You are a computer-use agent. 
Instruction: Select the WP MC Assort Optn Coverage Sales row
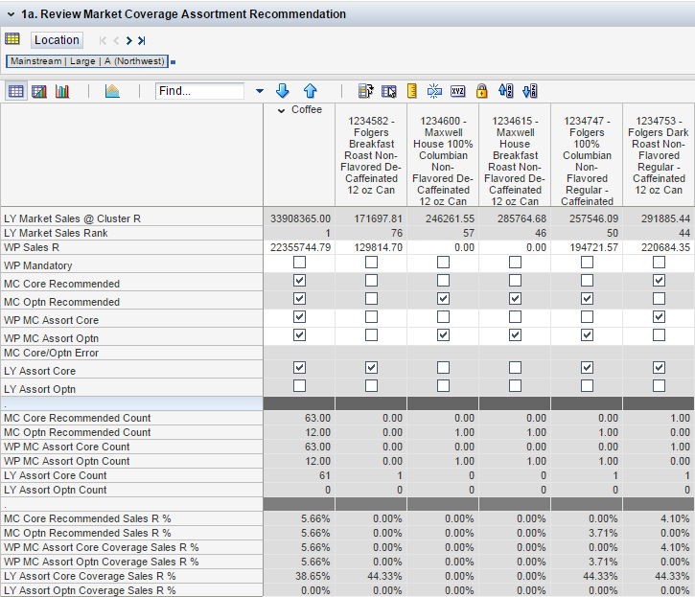(x=131, y=562)
